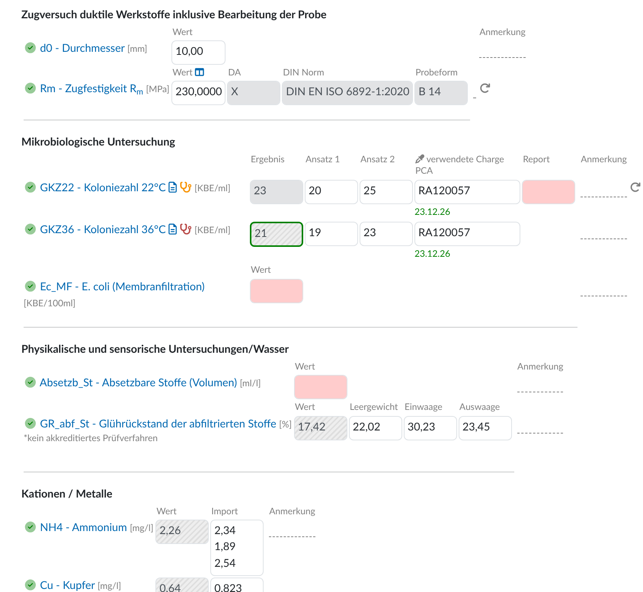Click the green check icon beside GKZ36
Image resolution: width=643 pixels, height=592 pixels.
click(x=30, y=229)
